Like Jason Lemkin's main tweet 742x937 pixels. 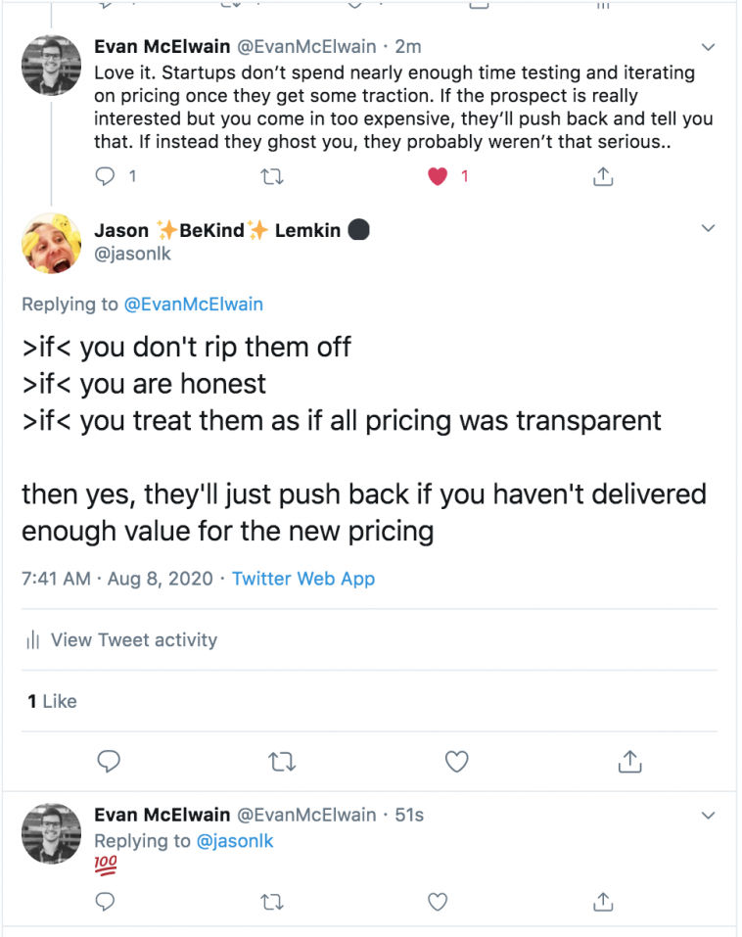point(456,761)
